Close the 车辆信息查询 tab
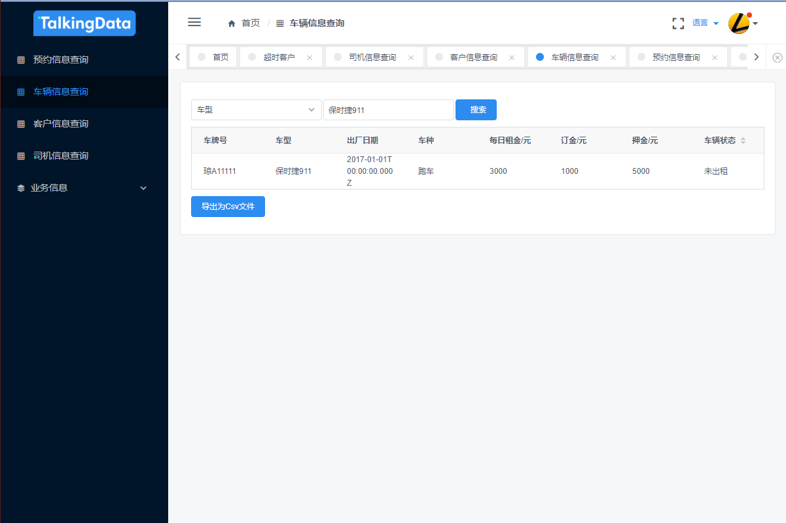The height and width of the screenshot is (523, 786). 613,58
